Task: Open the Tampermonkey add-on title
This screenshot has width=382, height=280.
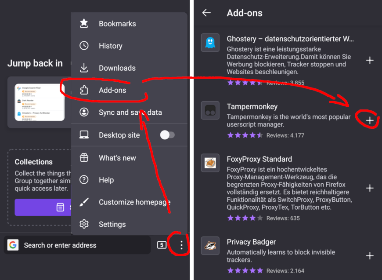Action: pos(252,106)
